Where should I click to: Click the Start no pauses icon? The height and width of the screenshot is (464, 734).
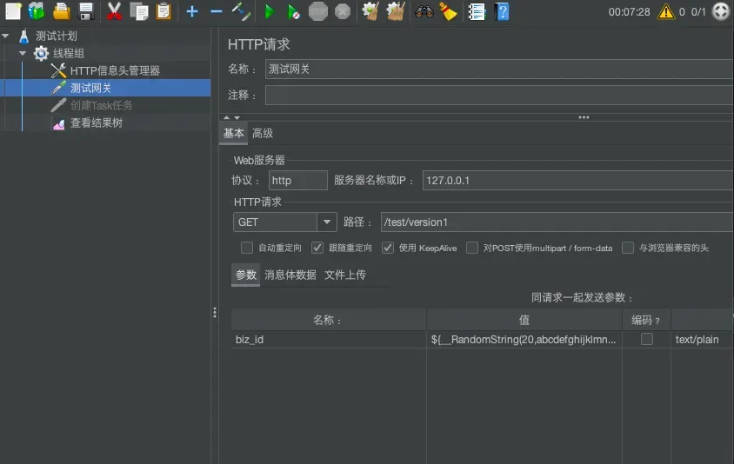(293, 11)
